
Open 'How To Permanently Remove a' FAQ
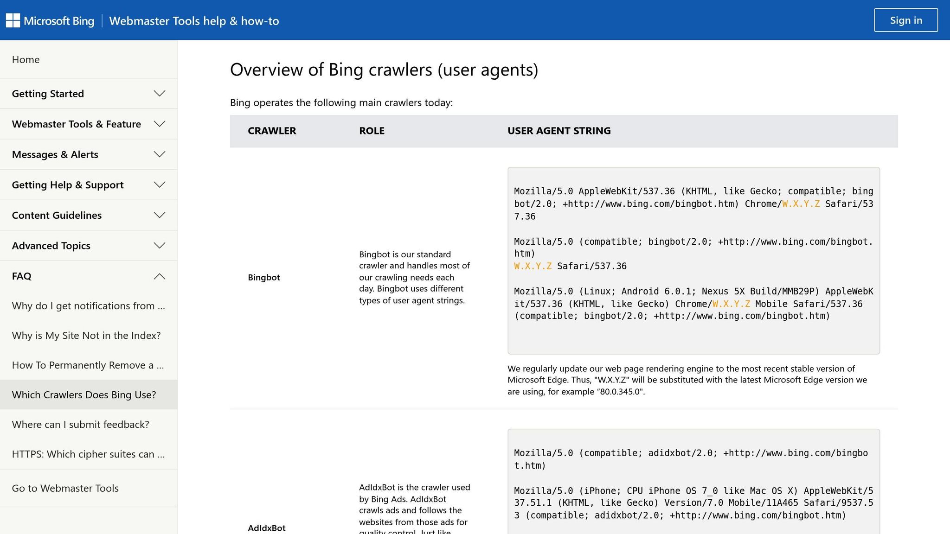[88, 365]
